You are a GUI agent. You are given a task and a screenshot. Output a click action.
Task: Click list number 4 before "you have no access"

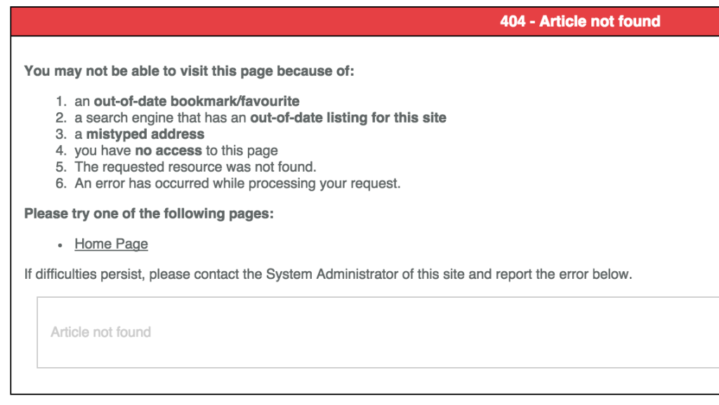pyautogui.click(x=61, y=151)
